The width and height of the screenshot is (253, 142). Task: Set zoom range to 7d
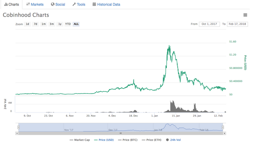pos(36,24)
